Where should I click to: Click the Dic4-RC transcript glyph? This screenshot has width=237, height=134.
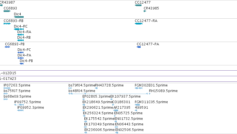tap(19, 29)
